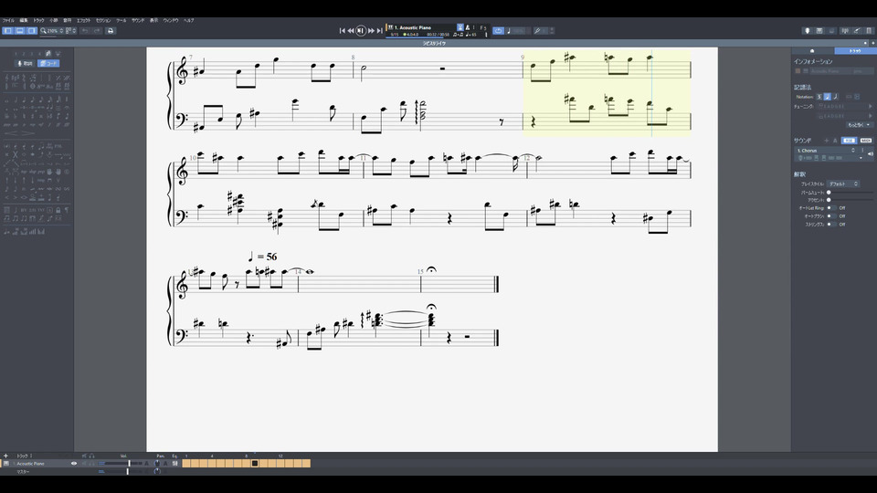The height and width of the screenshot is (493, 877).
Task: Select the dark current bar block in timeline
Action: (255, 464)
